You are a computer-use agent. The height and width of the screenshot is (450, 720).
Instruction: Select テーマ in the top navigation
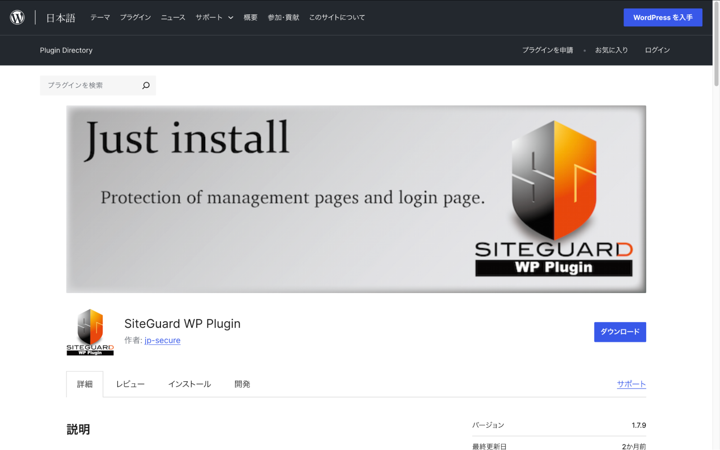point(100,17)
